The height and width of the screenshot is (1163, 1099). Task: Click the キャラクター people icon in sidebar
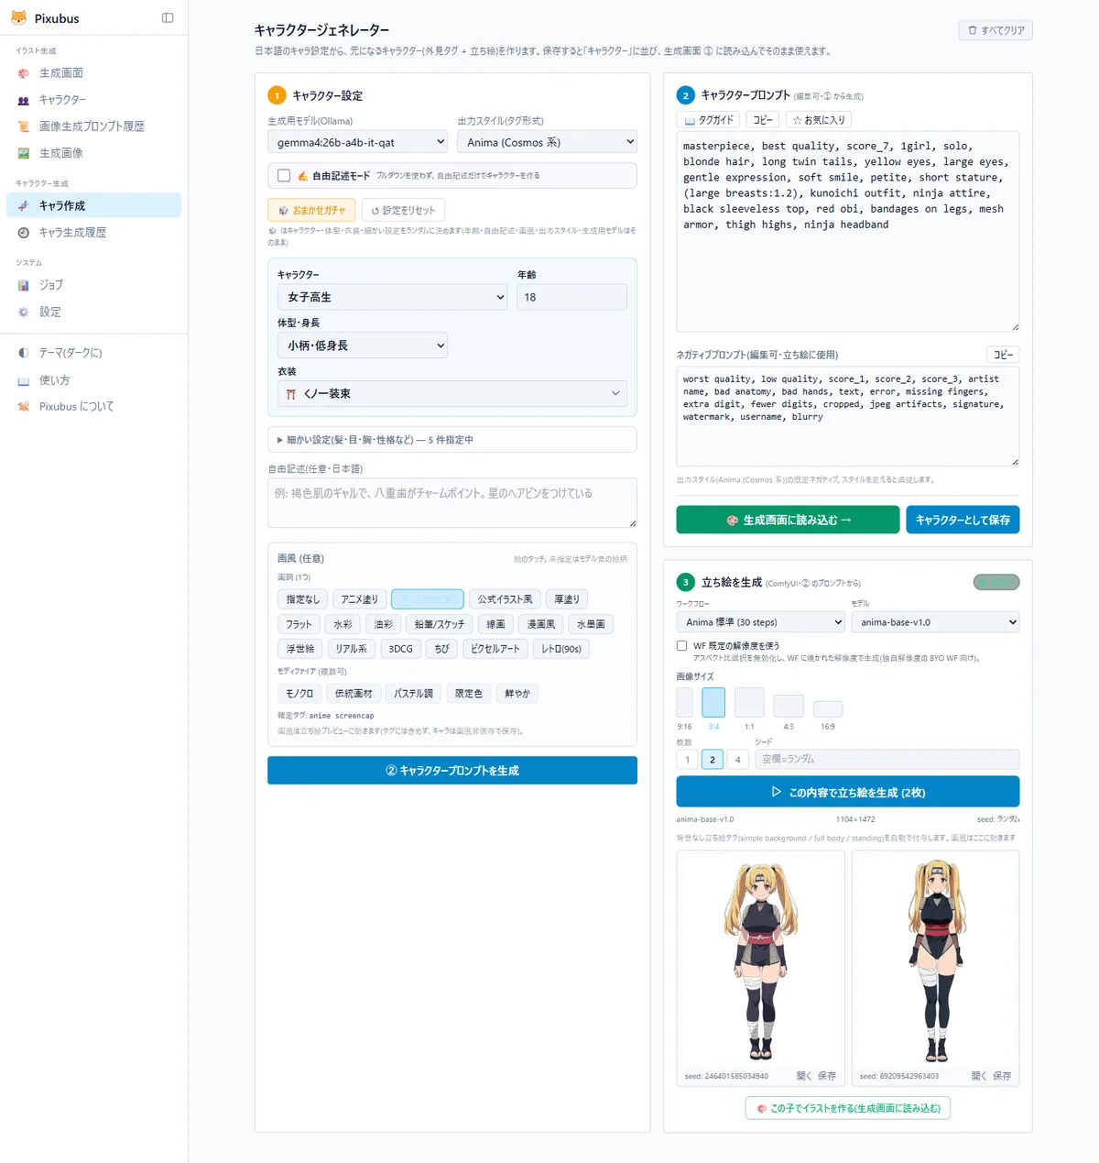(24, 100)
